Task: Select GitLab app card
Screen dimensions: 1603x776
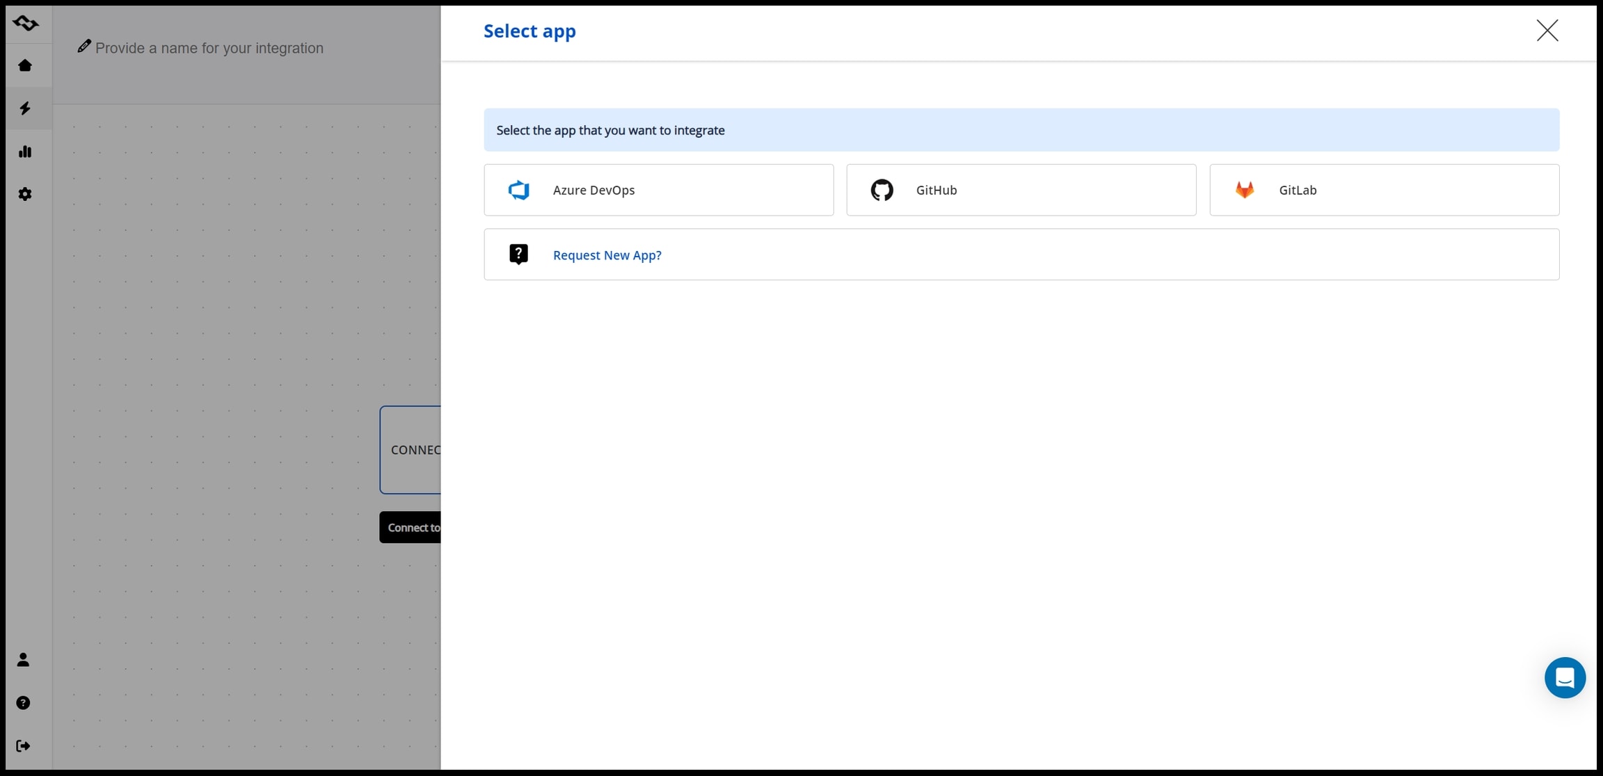Action: [1384, 190]
